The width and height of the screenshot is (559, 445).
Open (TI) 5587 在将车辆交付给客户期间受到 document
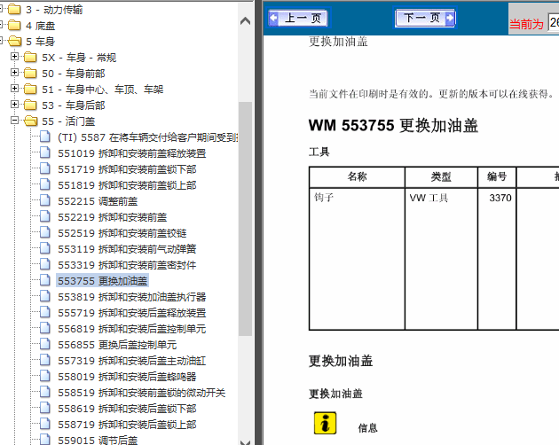(x=148, y=137)
